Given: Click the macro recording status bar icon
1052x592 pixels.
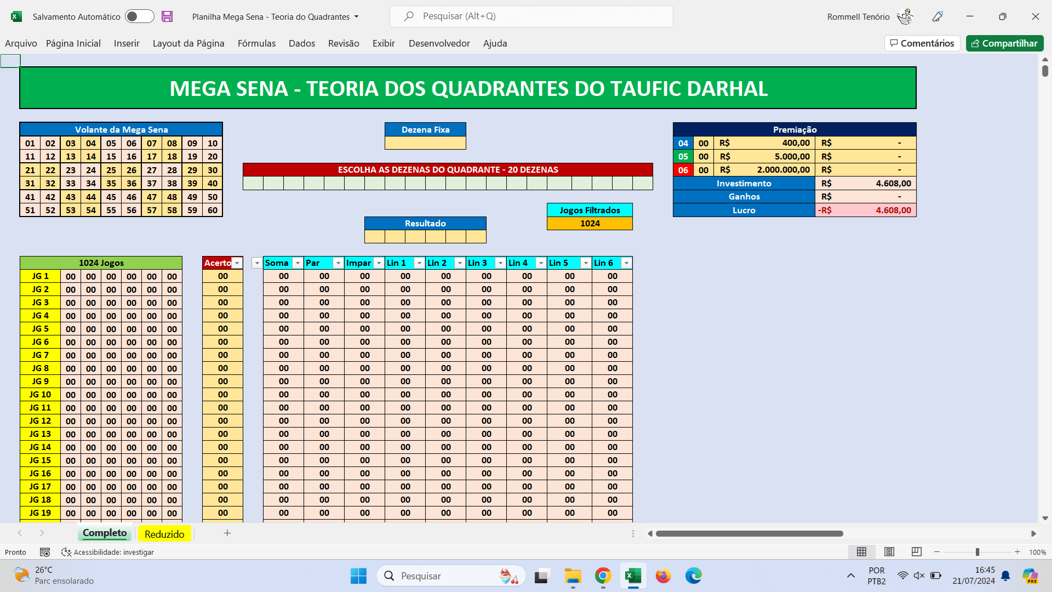Looking at the screenshot, I should [45, 552].
